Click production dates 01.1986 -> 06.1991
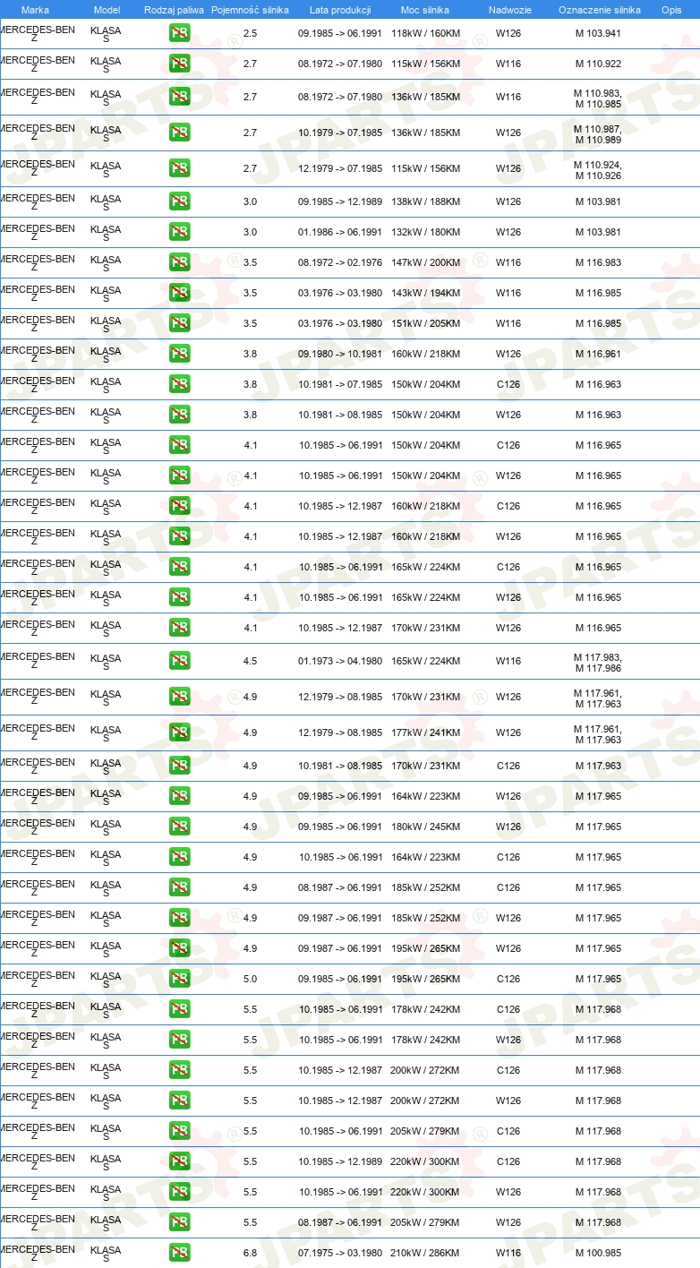700x1268 pixels. click(x=340, y=232)
